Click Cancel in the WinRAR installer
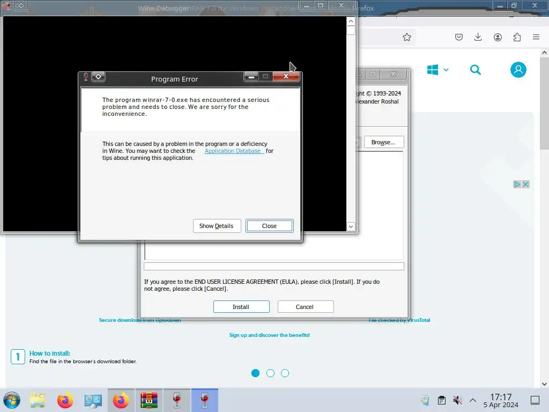This screenshot has height=412, width=549. pos(305,306)
